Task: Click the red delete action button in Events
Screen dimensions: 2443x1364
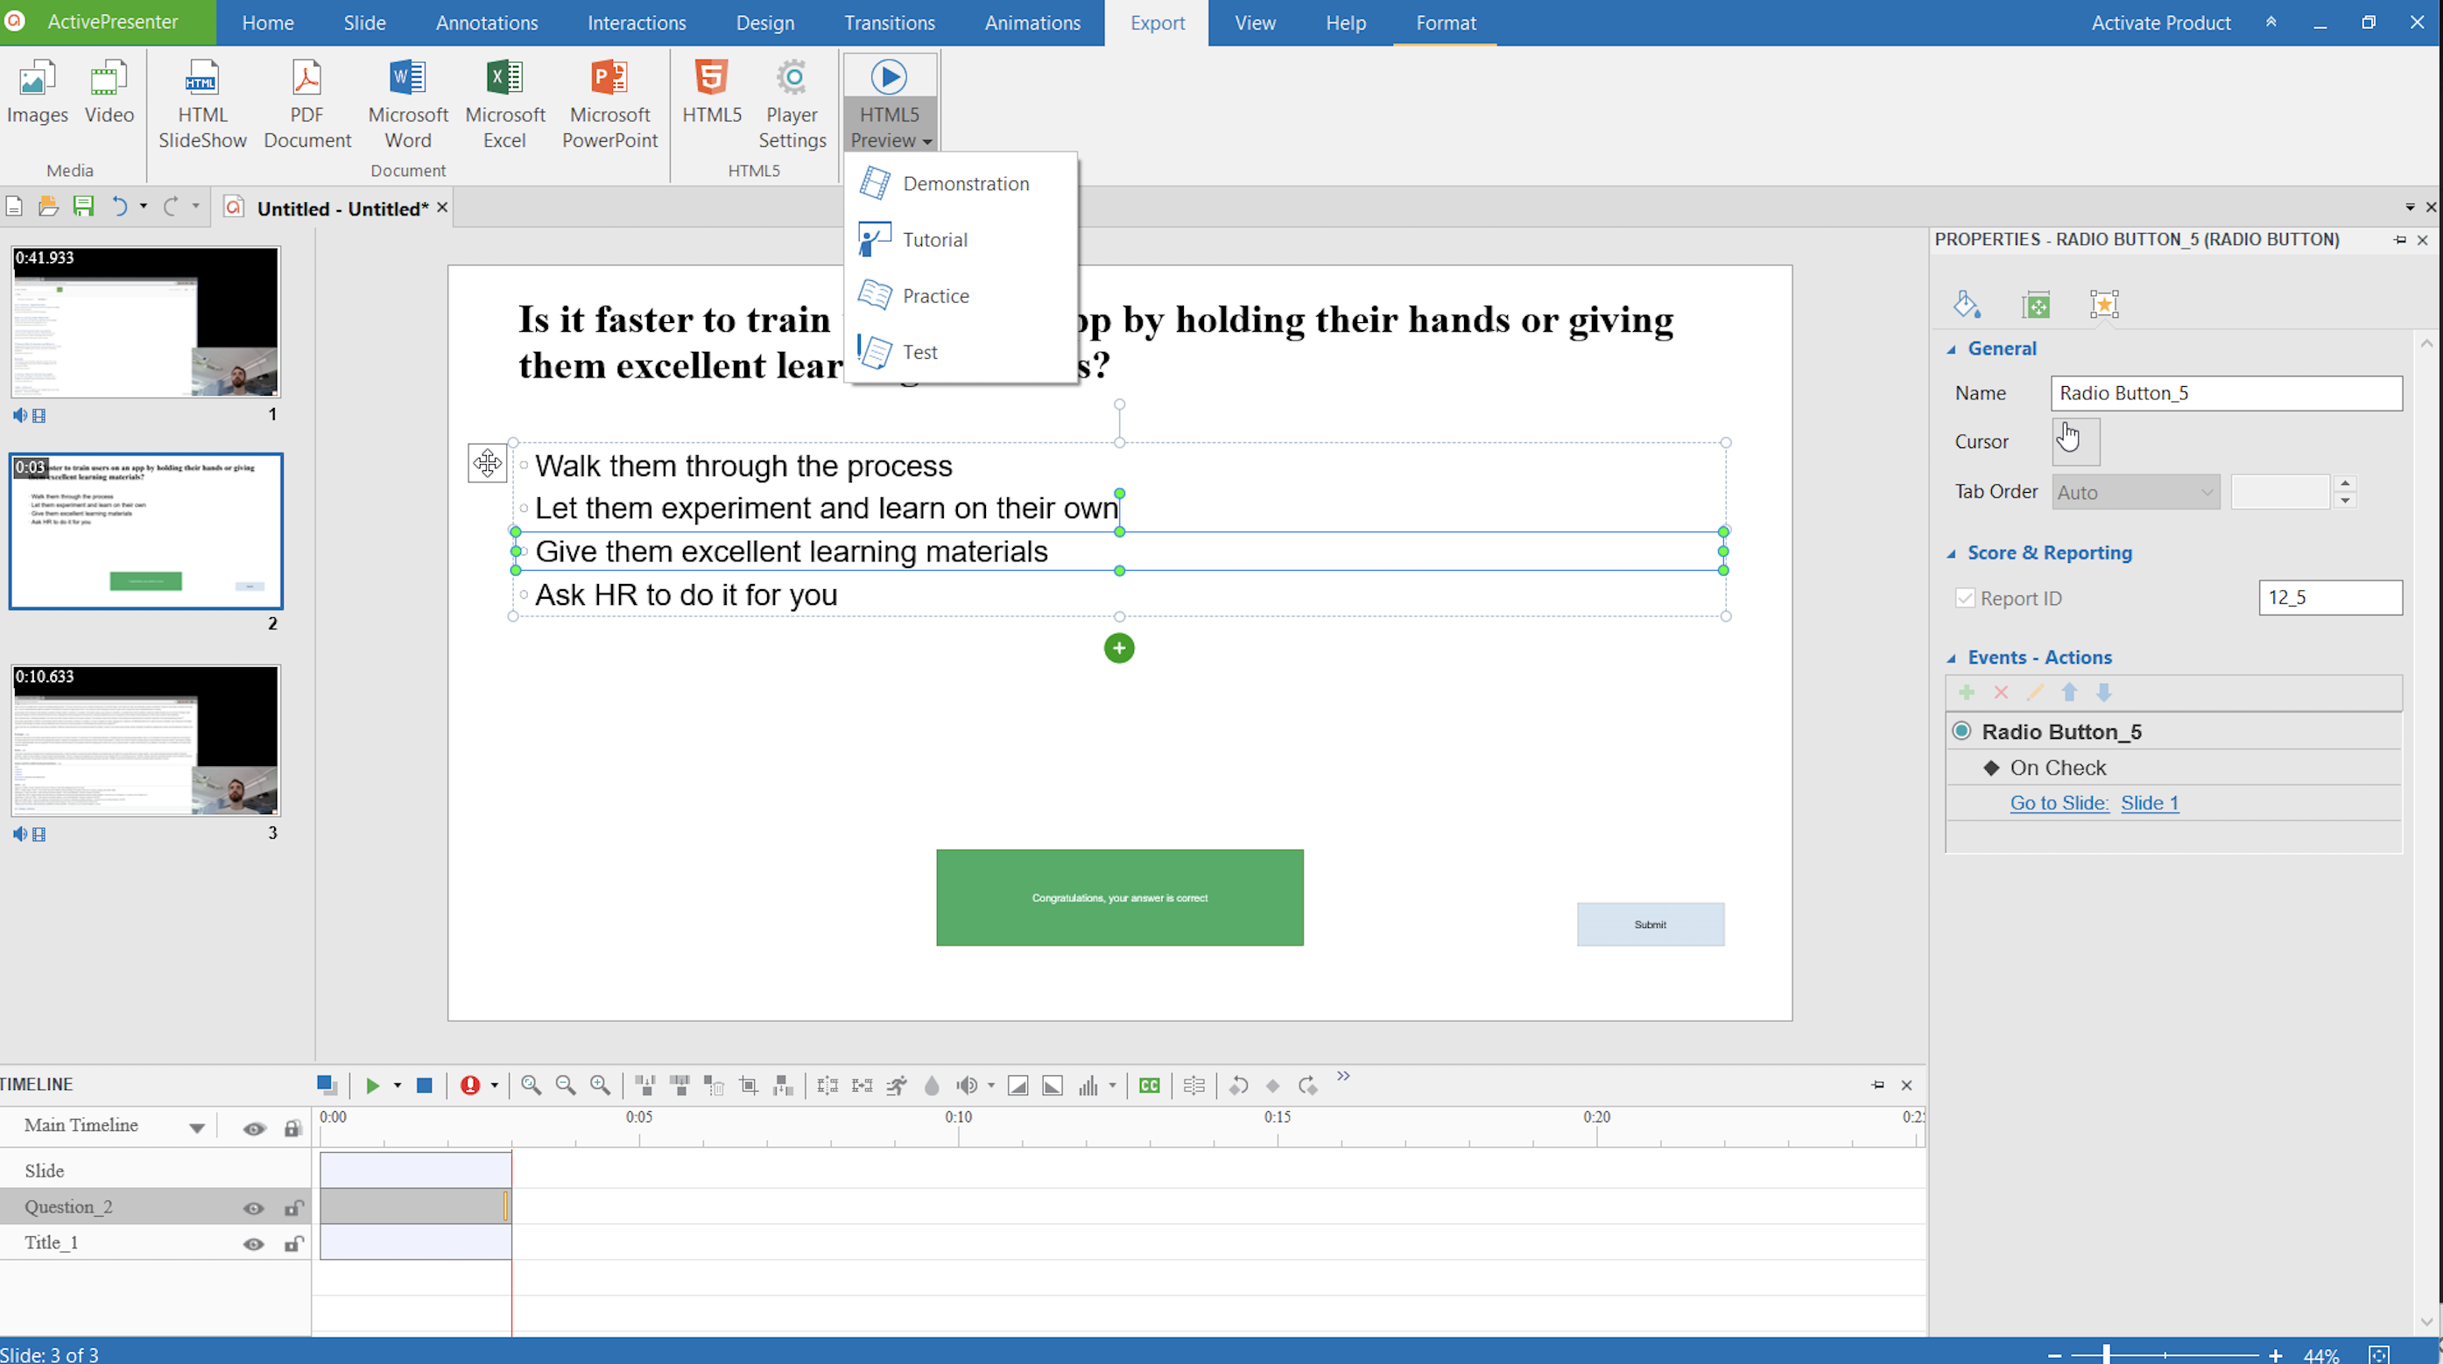Action: (2000, 692)
